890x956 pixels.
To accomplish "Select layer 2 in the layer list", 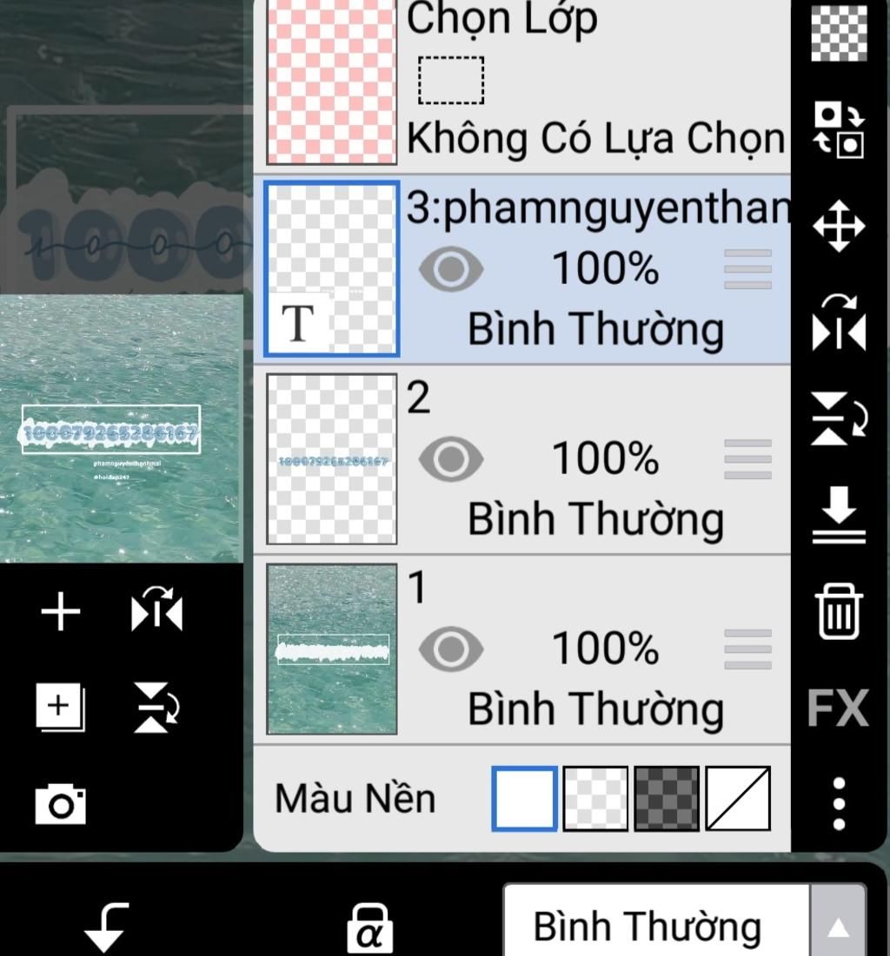I will pyautogui.click(x=521, y=459).
